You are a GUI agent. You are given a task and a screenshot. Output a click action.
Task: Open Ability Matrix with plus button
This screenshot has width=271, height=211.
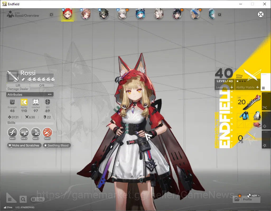click(258, 87)
